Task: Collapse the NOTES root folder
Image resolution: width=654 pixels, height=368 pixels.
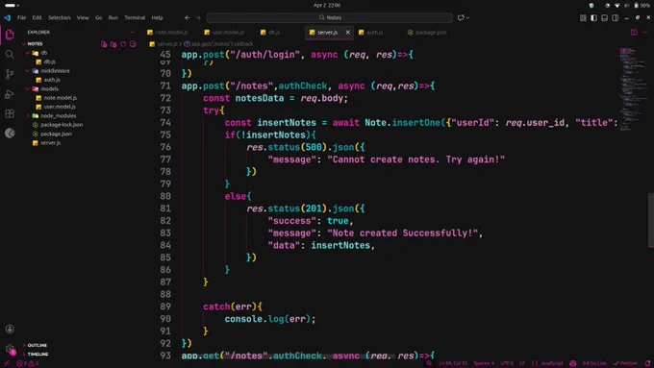Action: [x=24, y=44]
